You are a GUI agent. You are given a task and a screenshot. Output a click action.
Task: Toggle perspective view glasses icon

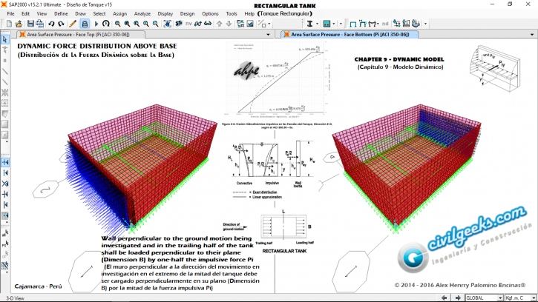208,24
